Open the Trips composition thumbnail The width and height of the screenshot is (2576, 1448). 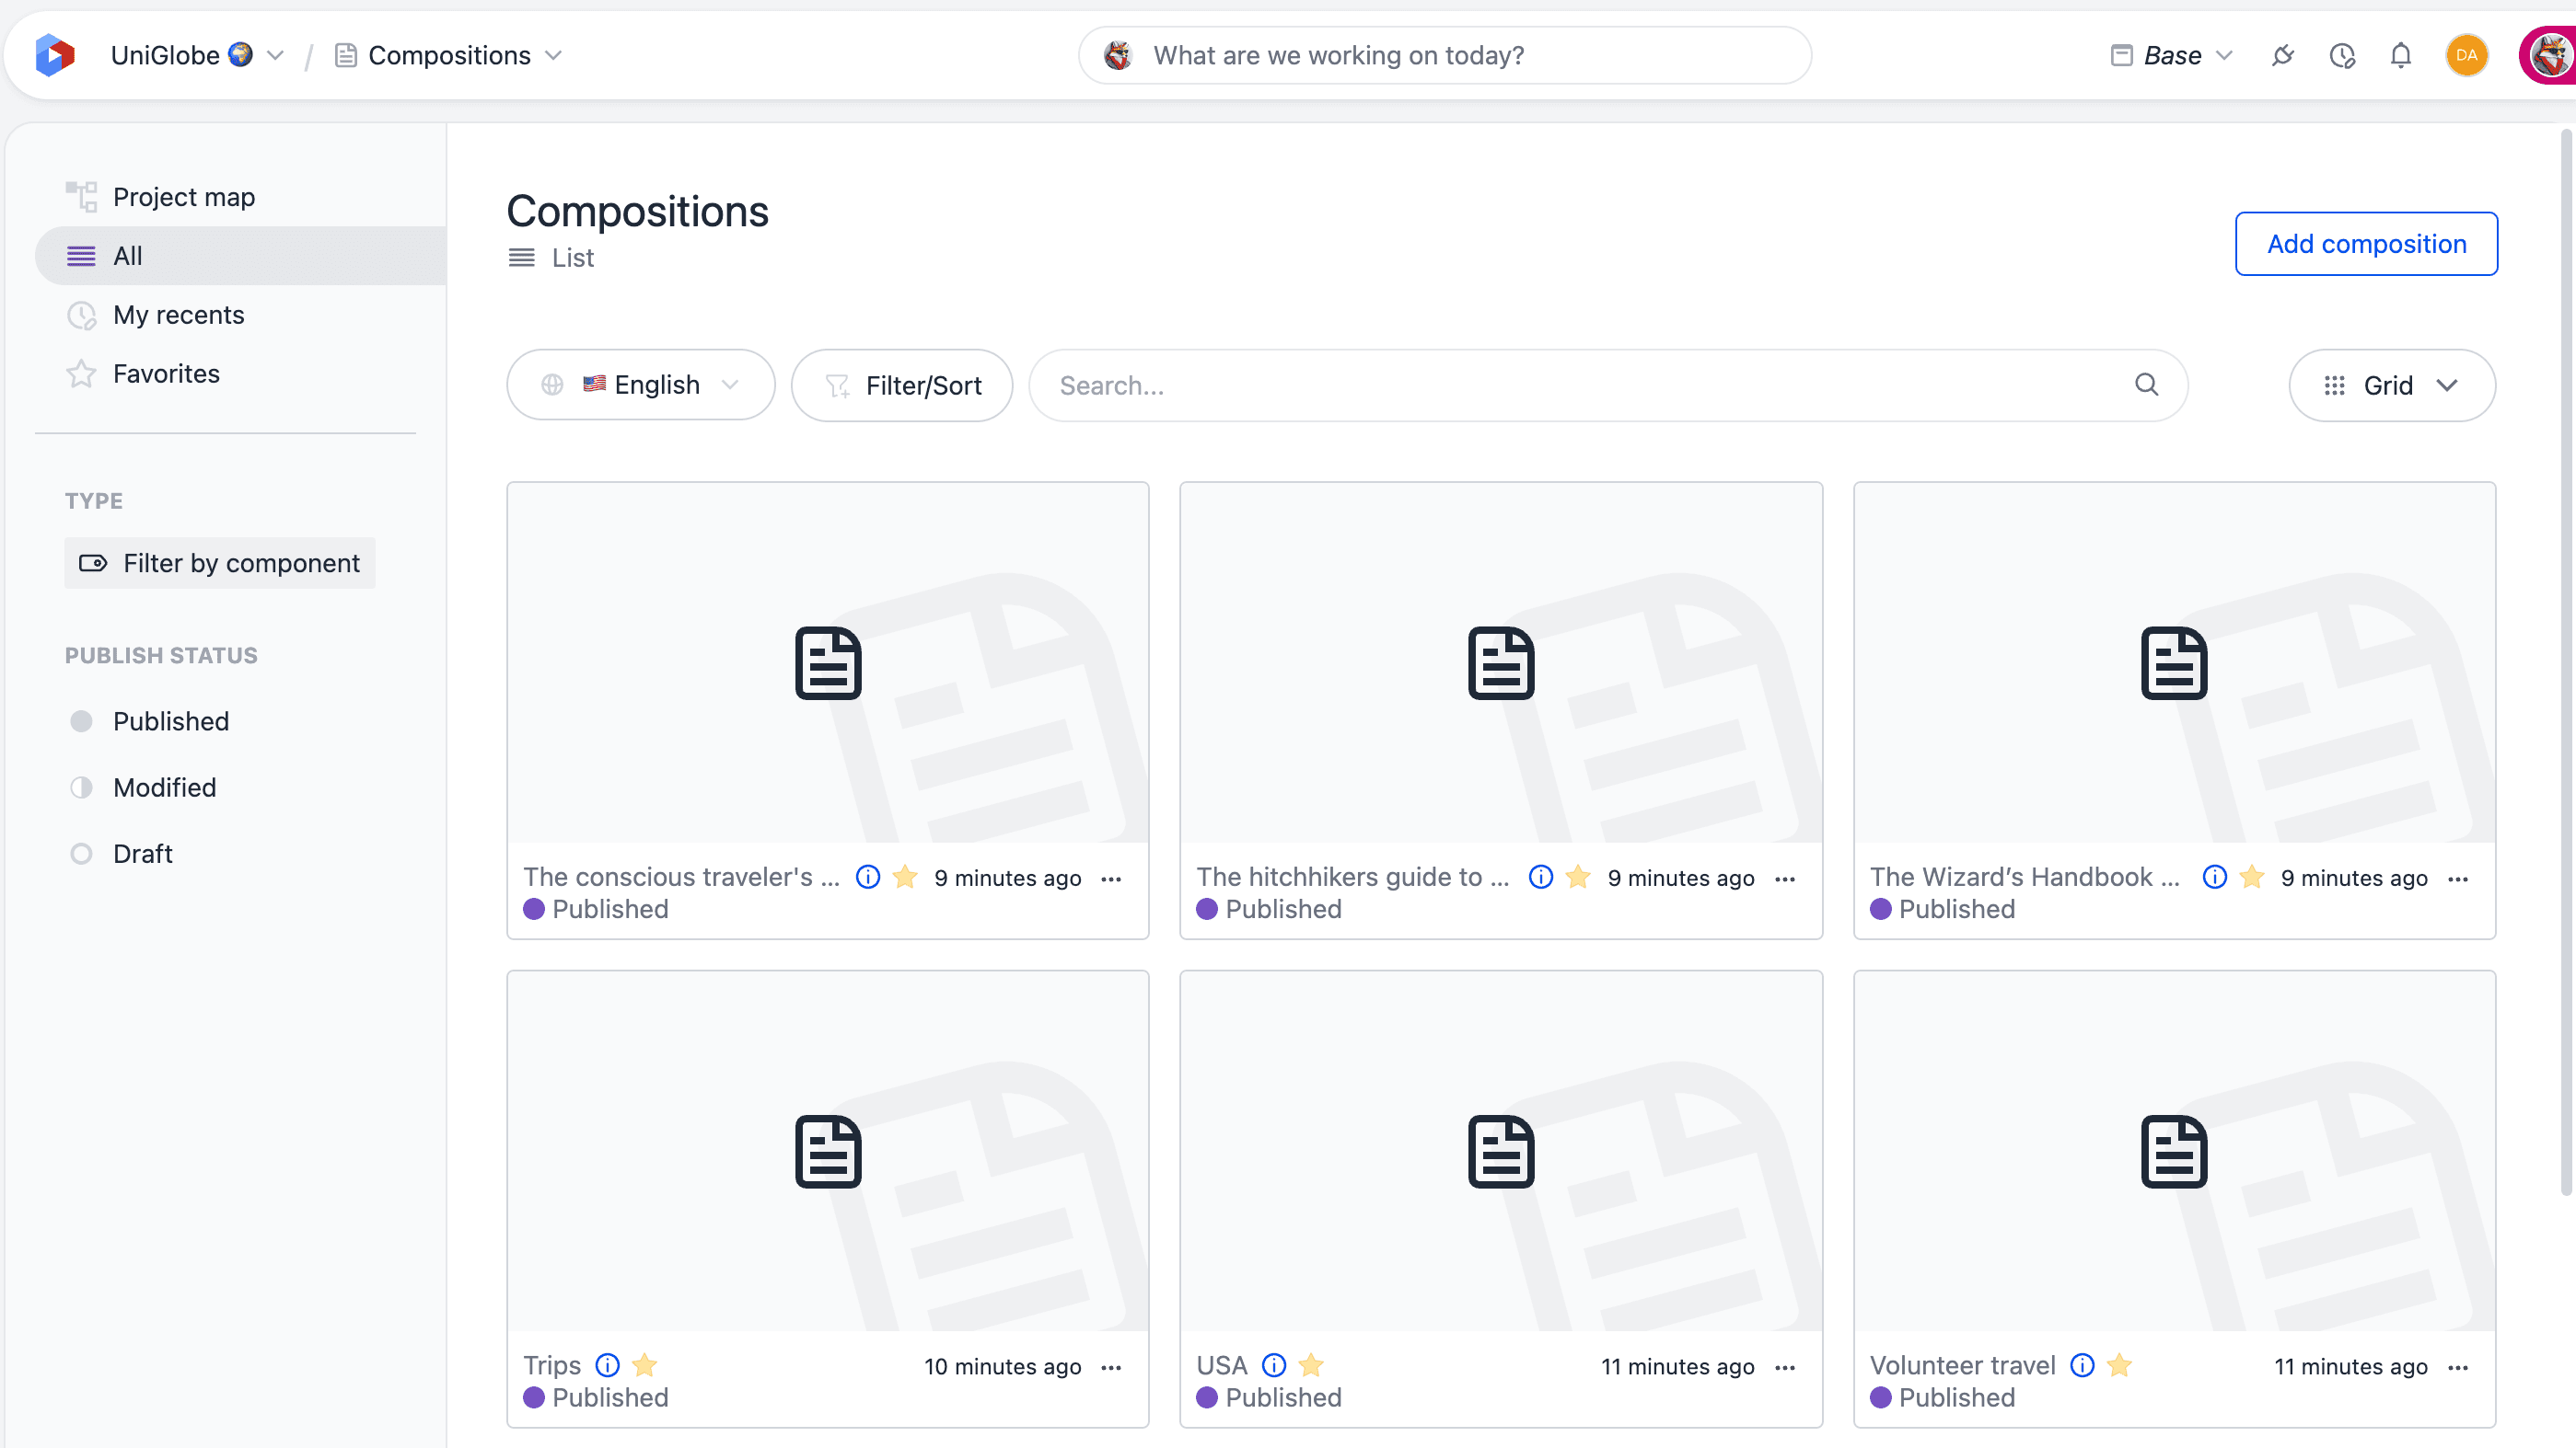tap(827, 1150)
